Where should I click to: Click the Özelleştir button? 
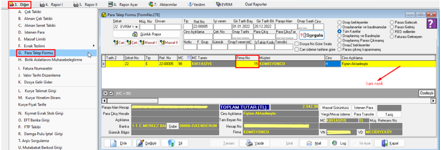coord(427,93)
